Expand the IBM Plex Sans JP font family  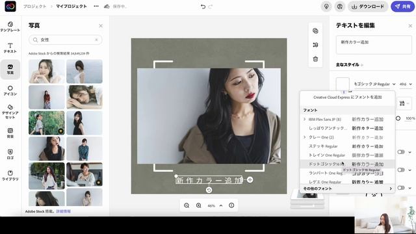coord(305,120)
